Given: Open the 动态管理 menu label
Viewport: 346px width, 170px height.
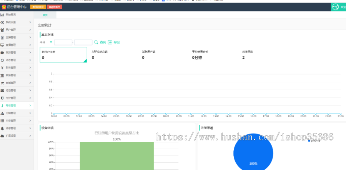Looking at the screenshot, I should pyautogui.click(x=11, y=60).
